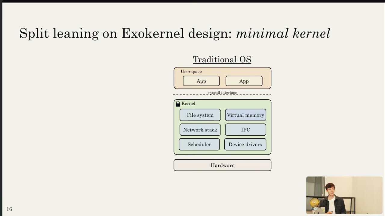
Task: Select the IPC box
Action: click(245, 130)
